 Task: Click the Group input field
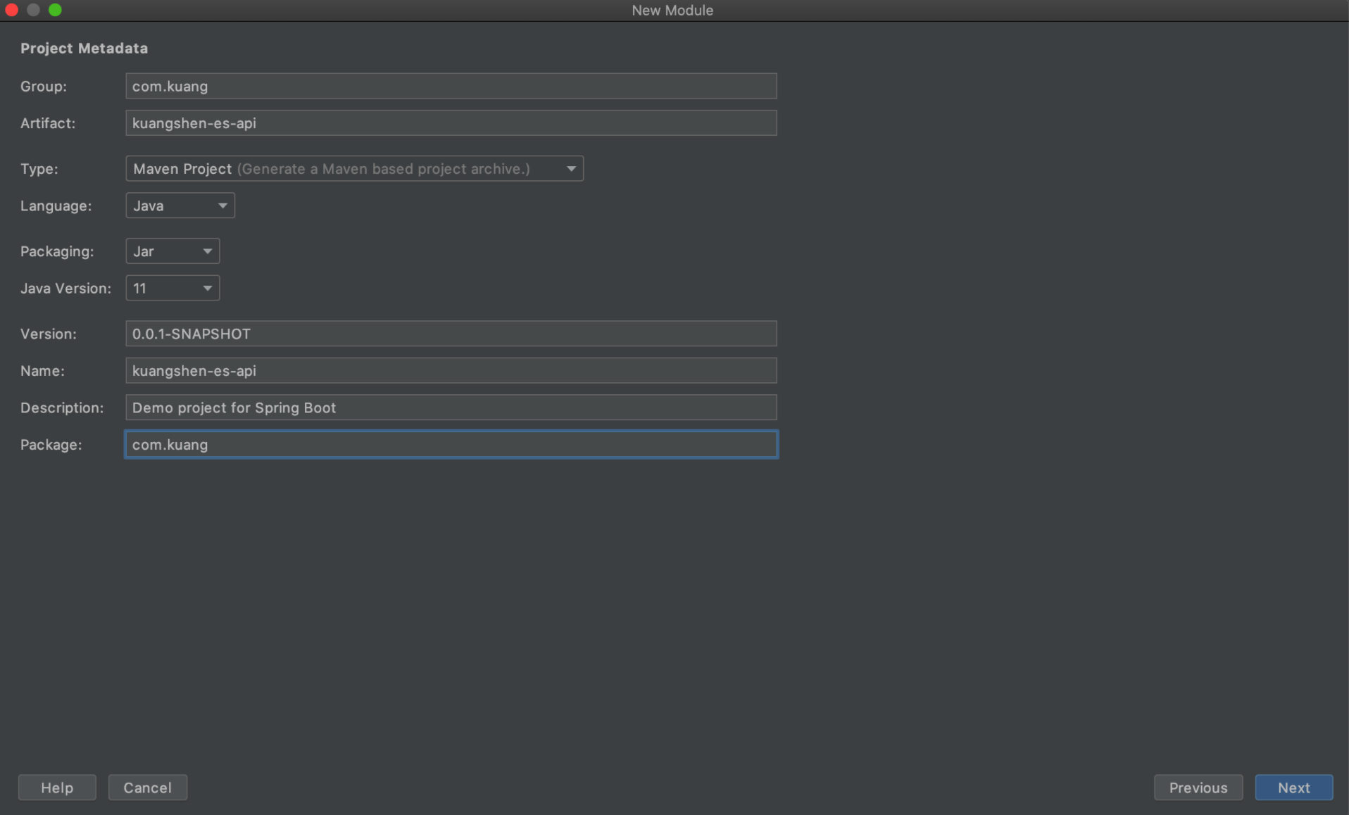tap(451, 86)
